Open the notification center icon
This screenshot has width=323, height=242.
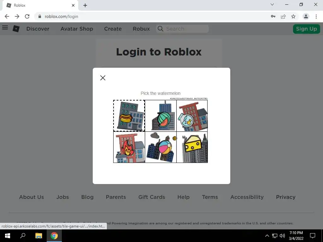(x=313, y=236)
